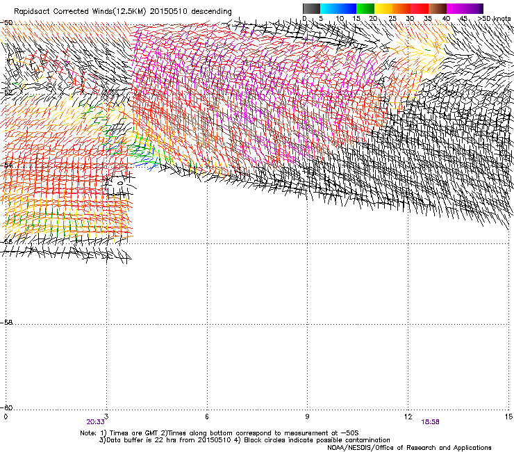The height and width of the screenshot is (452, 514).
Task: Click the purple swath time '18:58'
Action: click(x=430, y=422)
